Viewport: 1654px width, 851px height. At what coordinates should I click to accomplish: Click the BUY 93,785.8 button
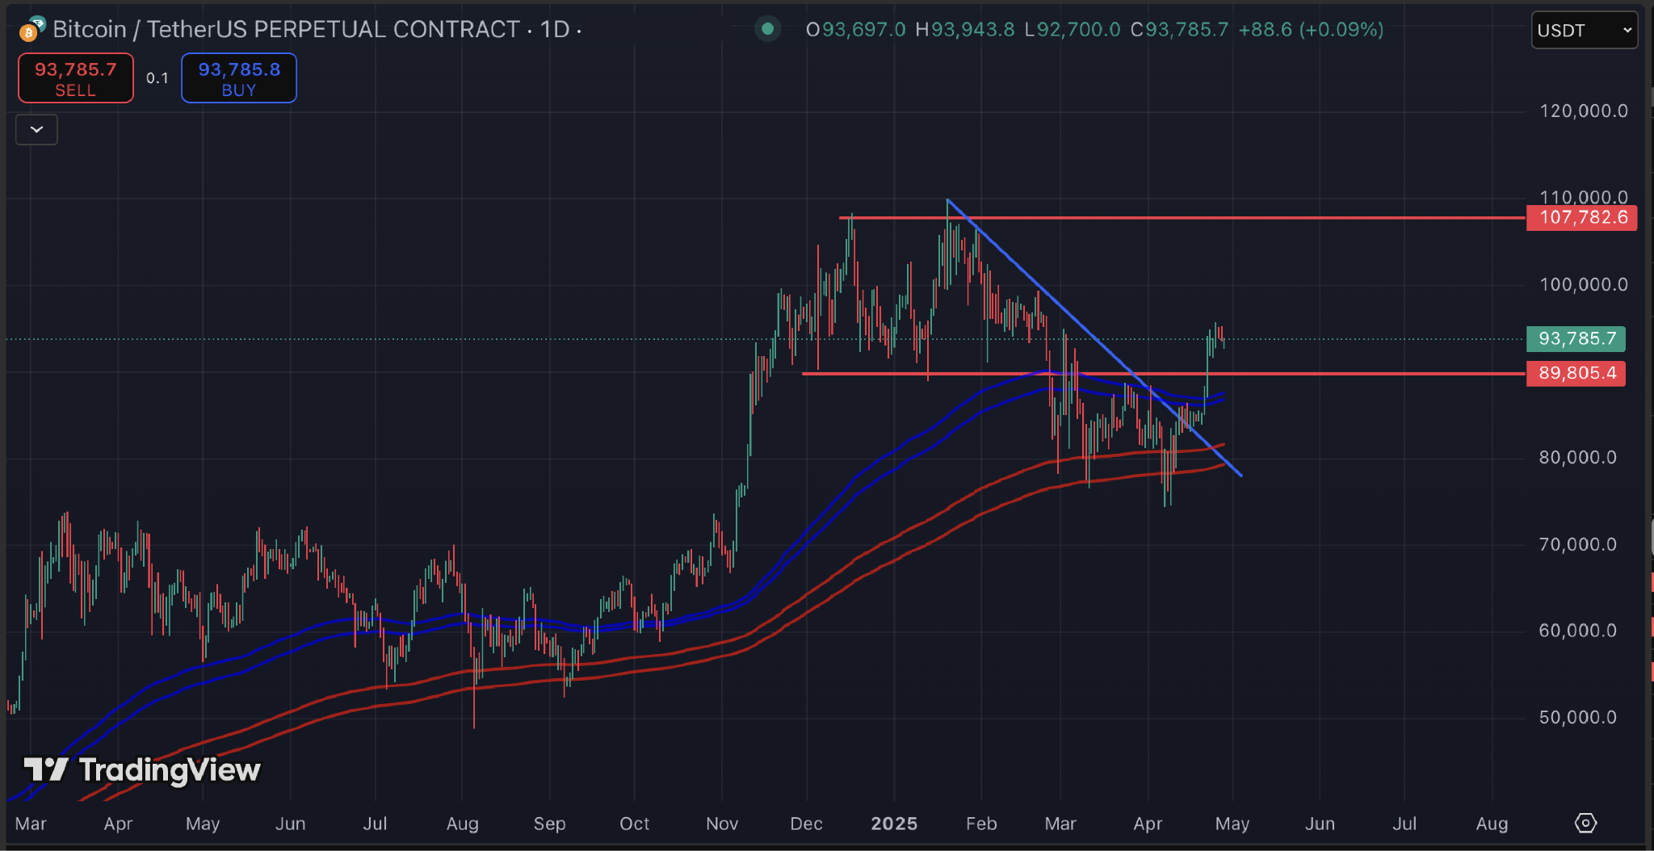click(239, 78)
